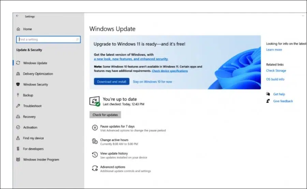Click the back arrow in Settings
The height and width of the screenshot is (189, 307).
17,16
